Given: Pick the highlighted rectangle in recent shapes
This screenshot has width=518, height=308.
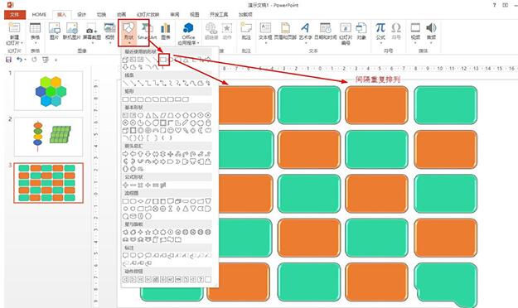Looking at the screenshot, I should (163, 60).
